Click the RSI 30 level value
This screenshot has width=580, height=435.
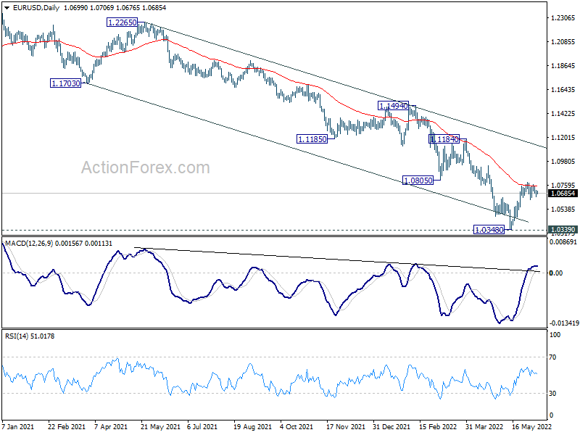click(552, 394)
